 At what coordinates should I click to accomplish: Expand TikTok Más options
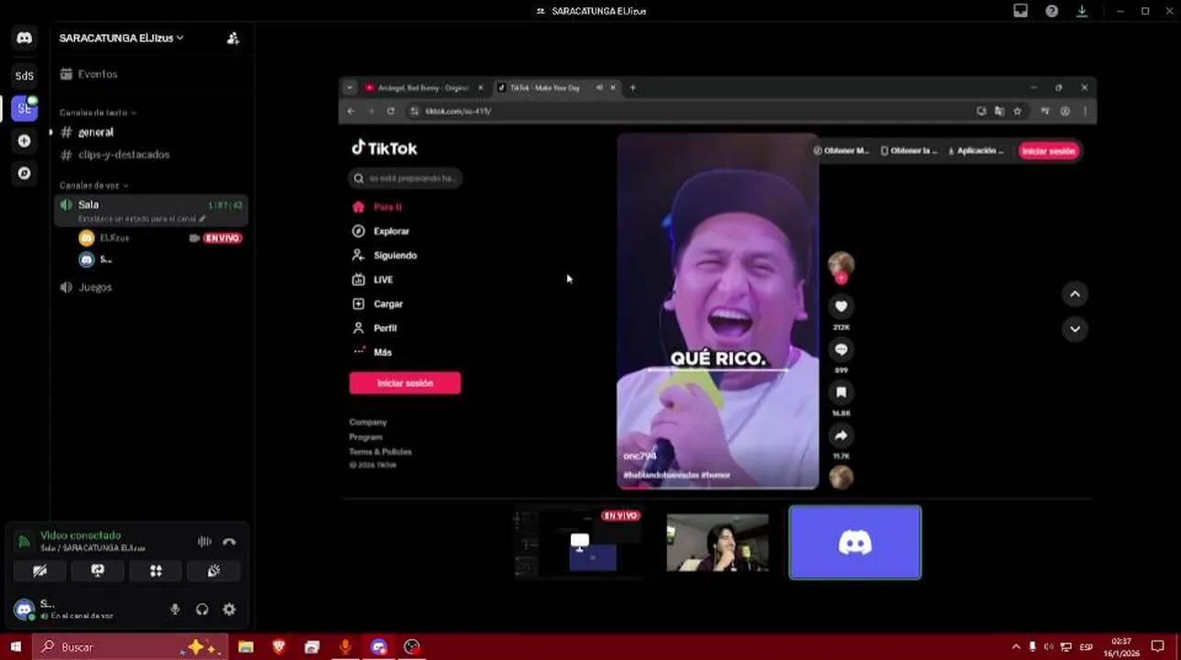point(372,352)
